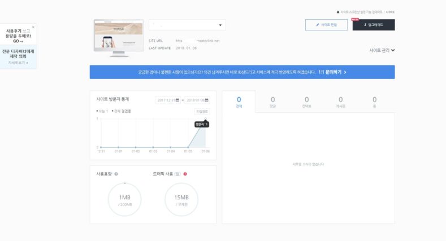The width and height of the screenshot is (446, 241).
Task: Close the left promotional banner
Action: pyautogui.click(x=33, y=27)
